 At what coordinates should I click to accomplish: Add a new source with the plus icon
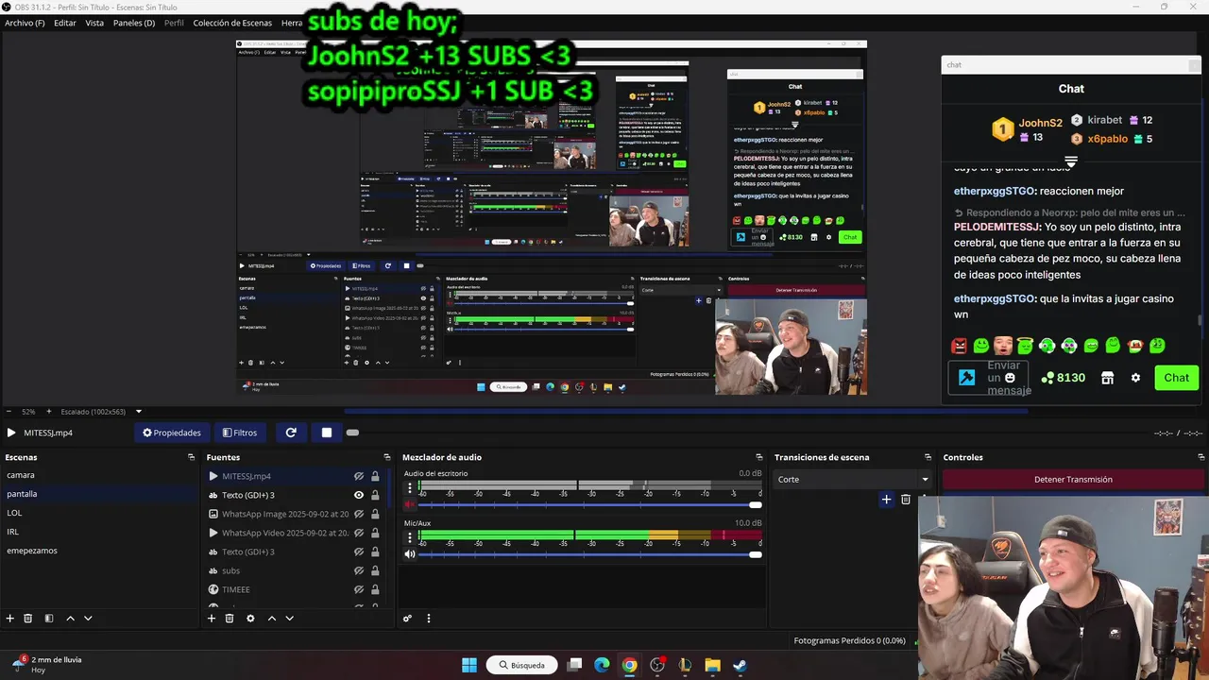[x=212, y=619]
